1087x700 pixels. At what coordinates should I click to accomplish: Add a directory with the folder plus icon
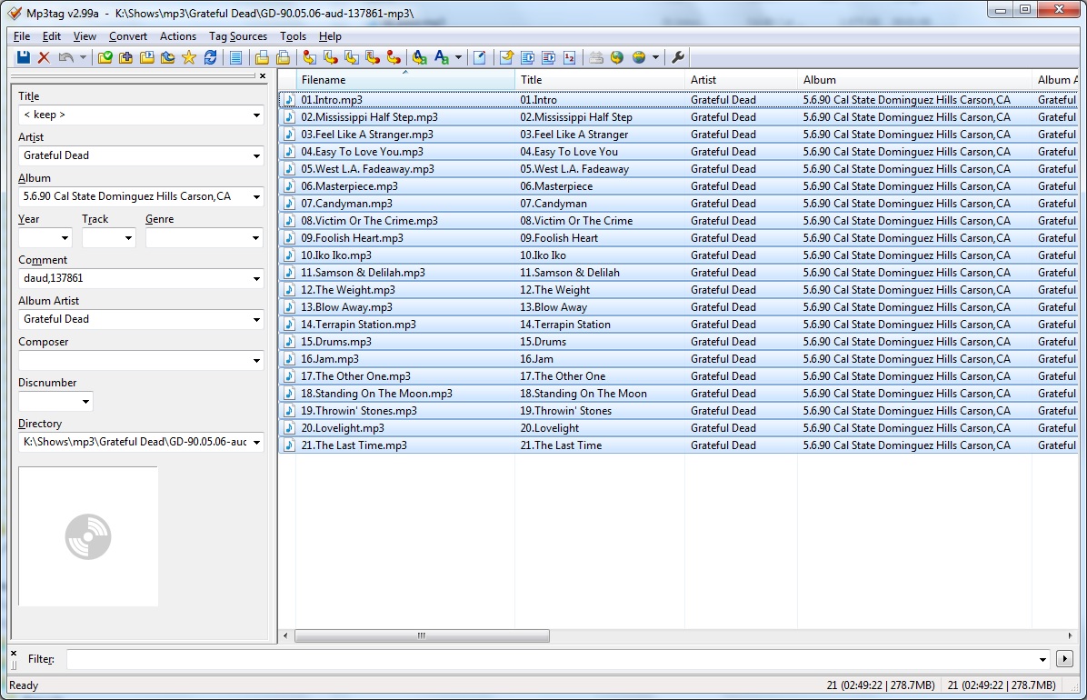point(126,57)
